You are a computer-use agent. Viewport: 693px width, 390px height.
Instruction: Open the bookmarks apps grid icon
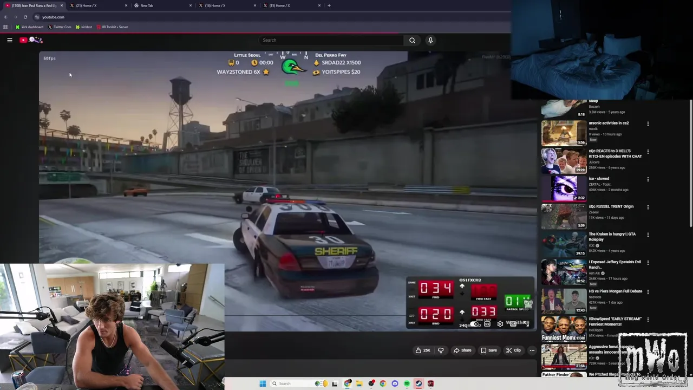(5, 27)
